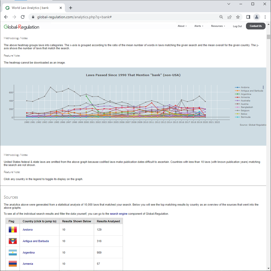Click the 'Results Analysed' column header

pyautogui.click(x=108, y=221)
